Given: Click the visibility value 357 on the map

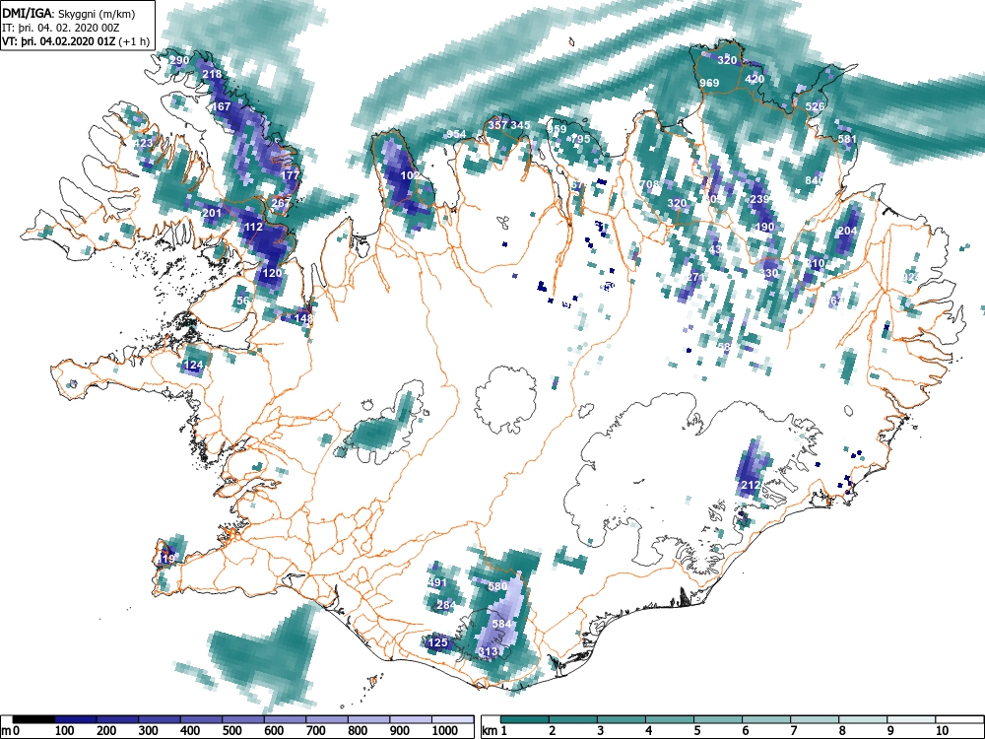Looking at the screenshot, I should pos(497,125).
